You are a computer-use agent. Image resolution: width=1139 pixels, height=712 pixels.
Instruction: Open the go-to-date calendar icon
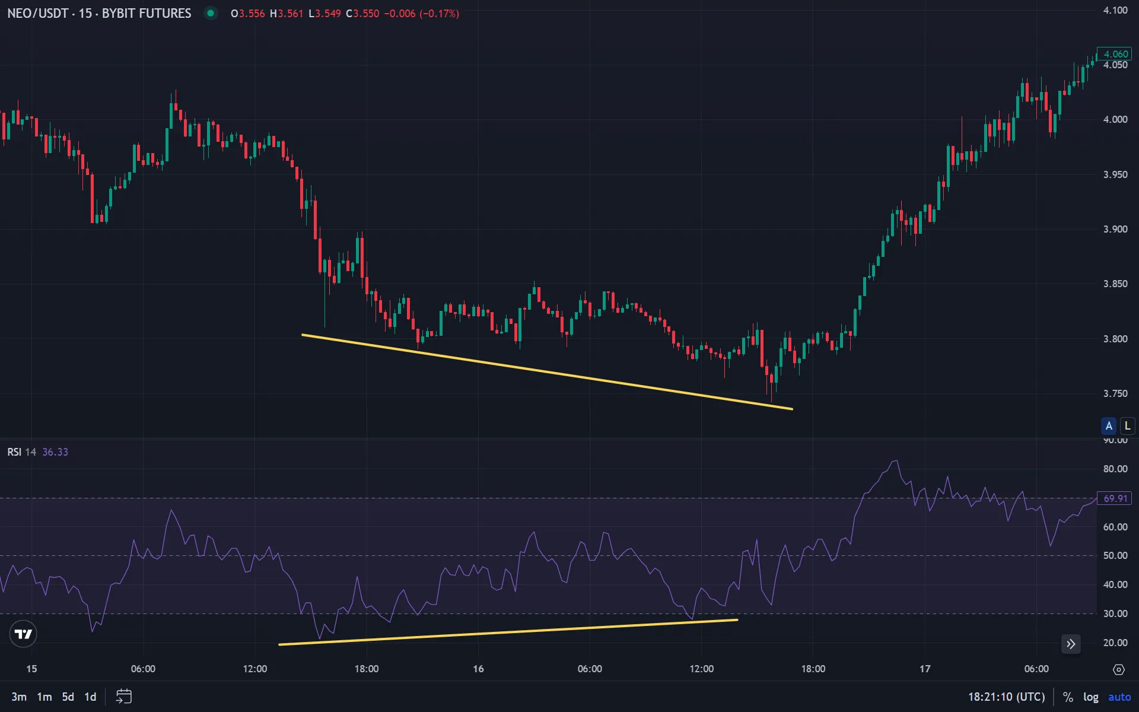coord(123,696)
